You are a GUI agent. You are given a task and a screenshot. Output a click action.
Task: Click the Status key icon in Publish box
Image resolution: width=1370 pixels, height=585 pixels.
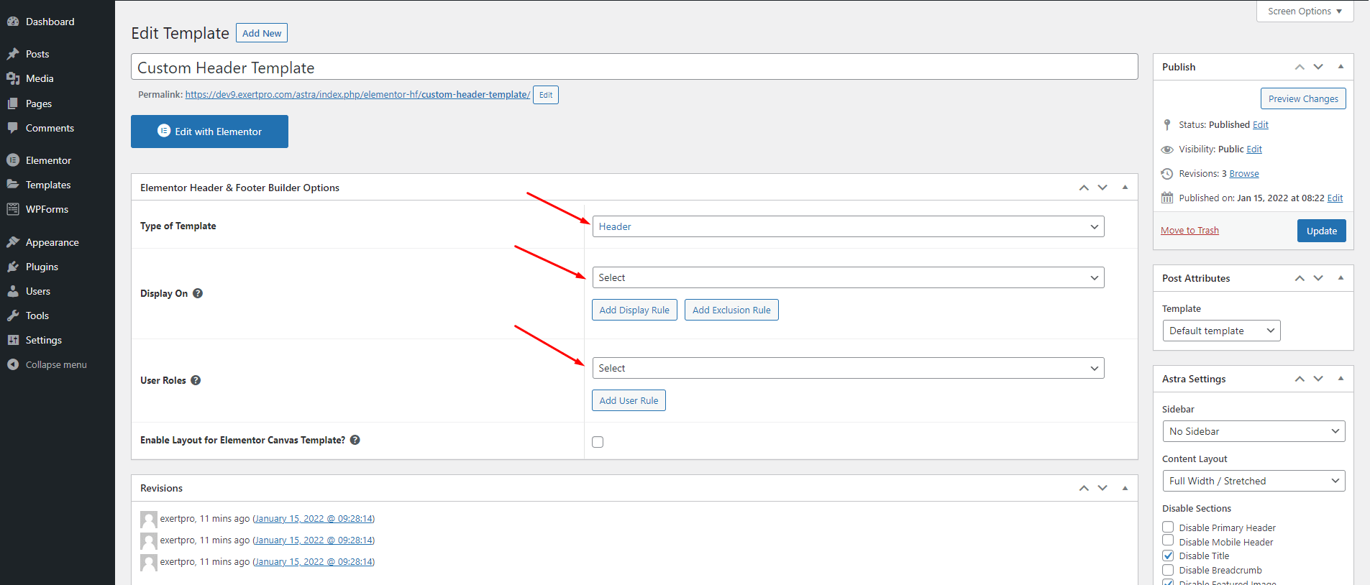[1167, 124]
